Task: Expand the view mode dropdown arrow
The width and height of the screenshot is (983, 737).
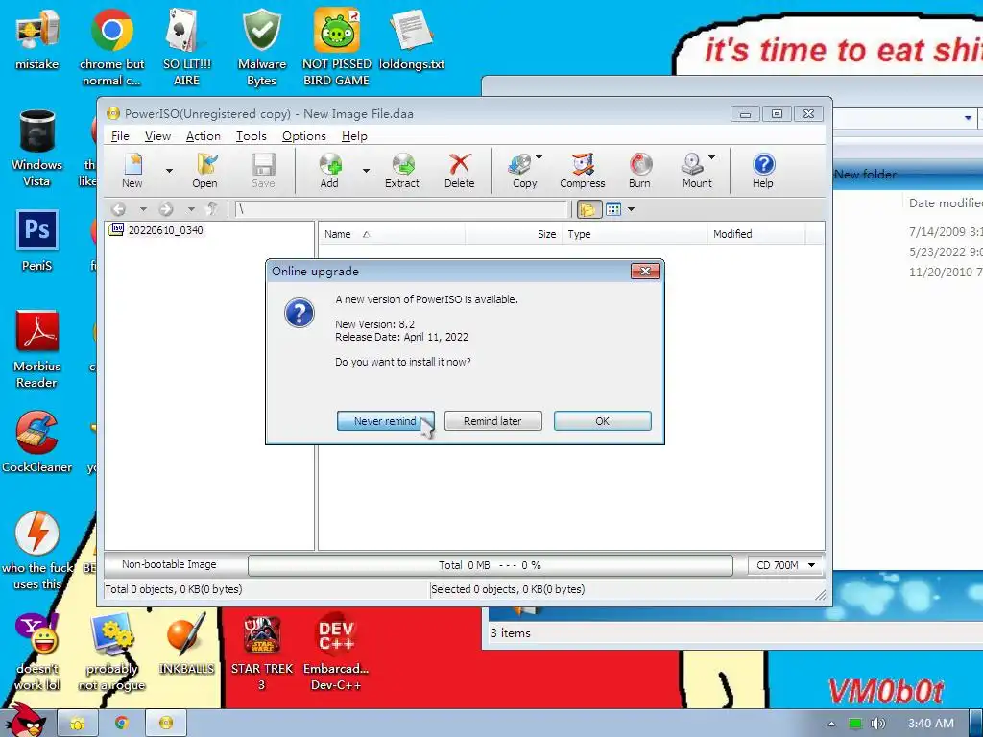Action: [x=632, y=209]
